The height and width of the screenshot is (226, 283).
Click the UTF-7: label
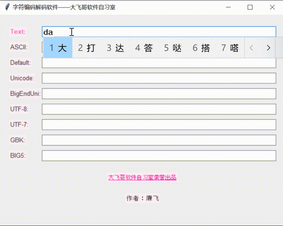[19, 124]
